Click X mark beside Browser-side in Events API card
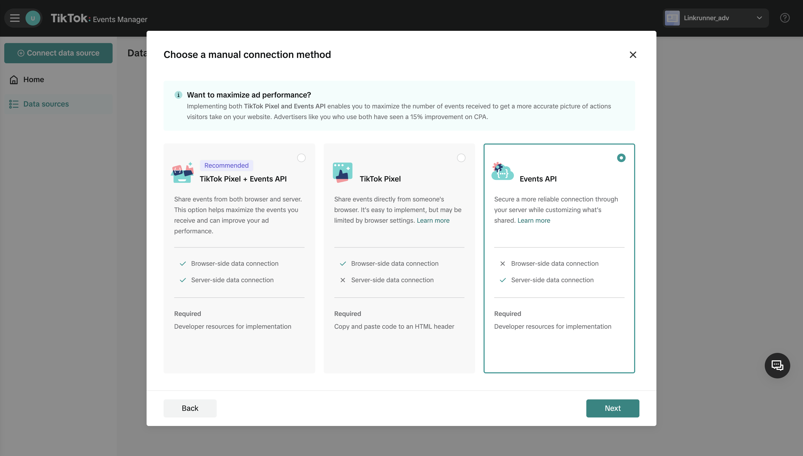 (503, 264)
